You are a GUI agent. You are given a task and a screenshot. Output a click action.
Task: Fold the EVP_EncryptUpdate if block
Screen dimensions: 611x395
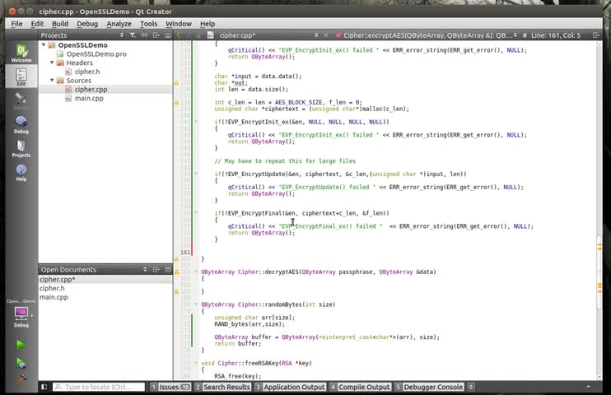pyautogui.click(x=196, y=174)
